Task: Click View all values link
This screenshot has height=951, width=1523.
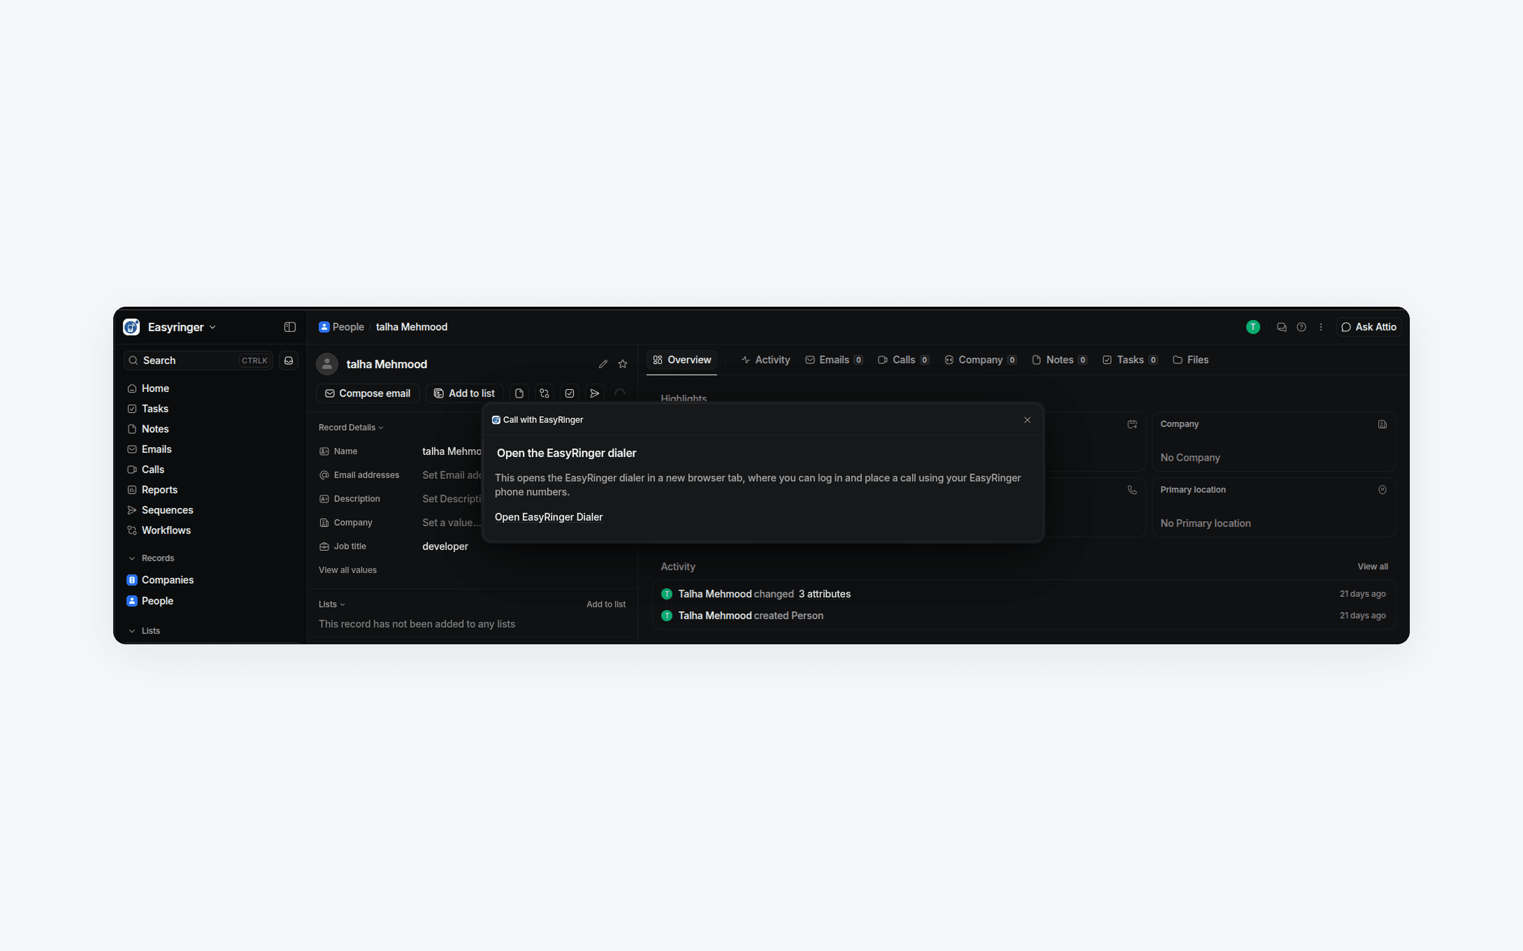Action: pyautogui.click(x=348, y=571)
